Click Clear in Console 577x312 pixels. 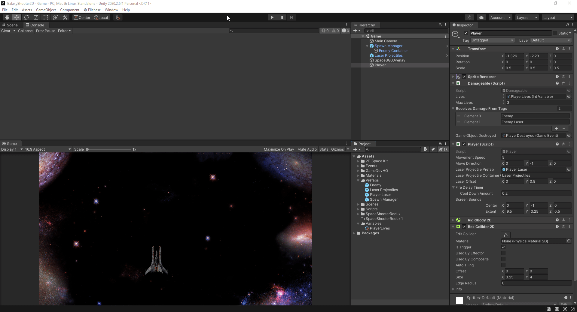(6, 31)
